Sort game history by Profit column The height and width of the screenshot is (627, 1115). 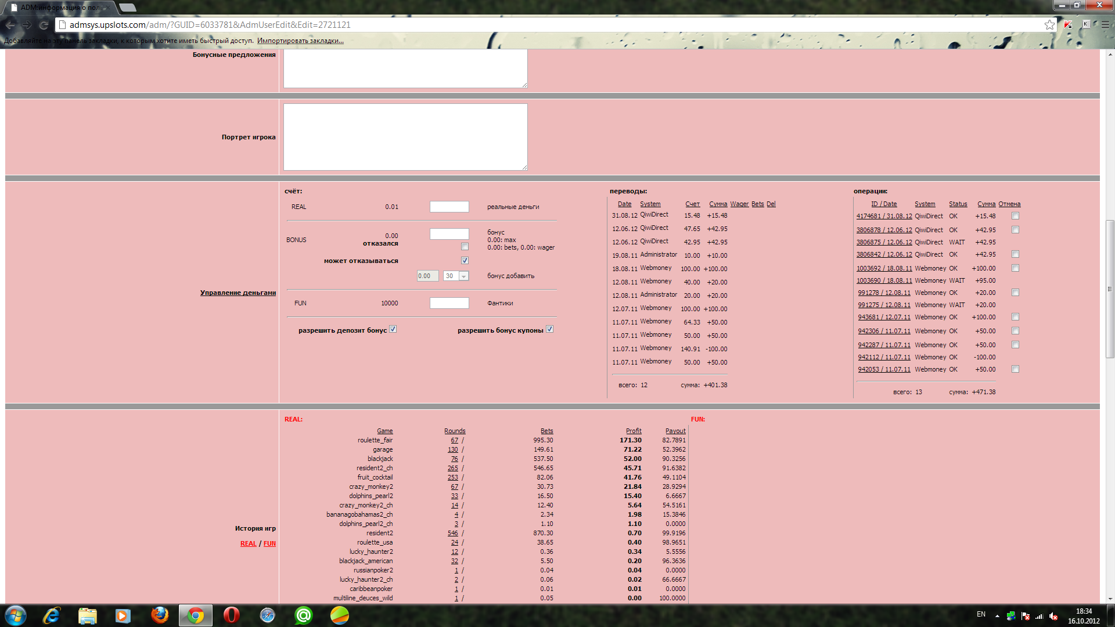click(x=634, y=431)
